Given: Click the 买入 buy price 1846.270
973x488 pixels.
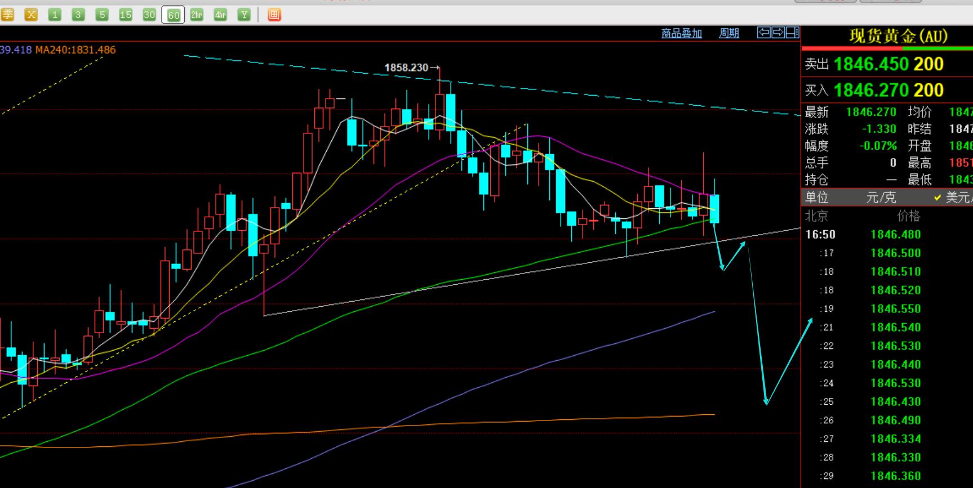Looking at the screenshot, I should tap(871, 90).
